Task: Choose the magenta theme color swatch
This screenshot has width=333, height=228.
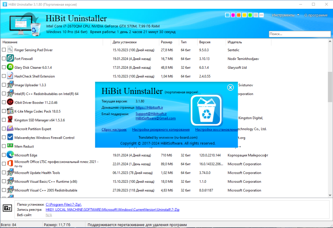Action: click(233, 15)
